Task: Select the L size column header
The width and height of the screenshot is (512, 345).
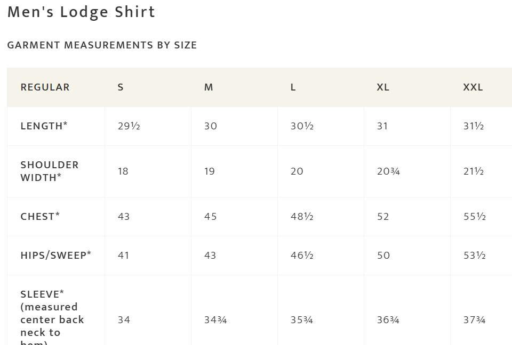Action: (293, 87)
